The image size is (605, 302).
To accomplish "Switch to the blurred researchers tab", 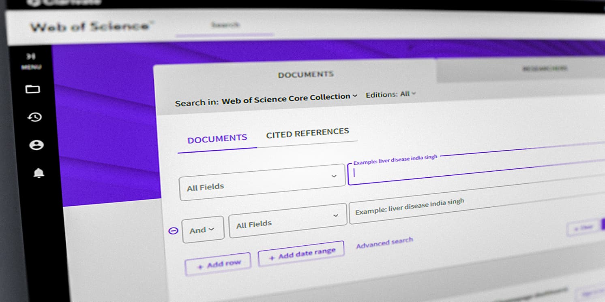I will pyautogui.click(x=545, y=68).
